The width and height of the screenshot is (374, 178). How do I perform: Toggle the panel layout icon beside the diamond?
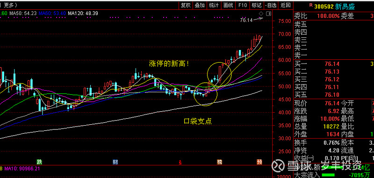pos(268,14)
